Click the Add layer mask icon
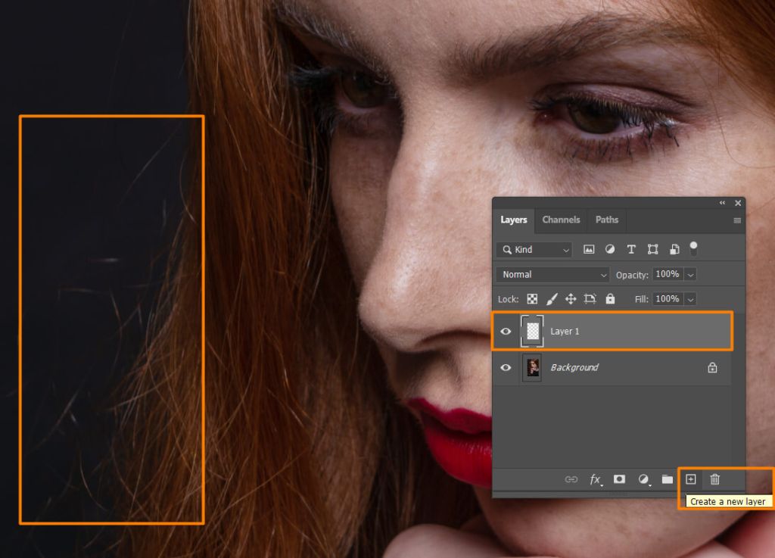Viewport: 775px width, 558px height. (619, 479)
